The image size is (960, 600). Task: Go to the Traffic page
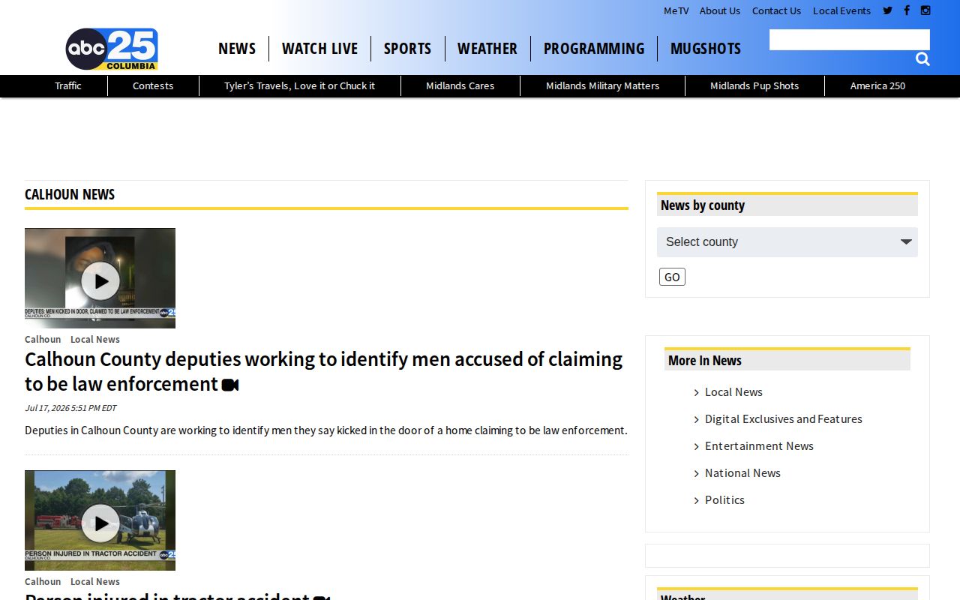coord(68,85)
